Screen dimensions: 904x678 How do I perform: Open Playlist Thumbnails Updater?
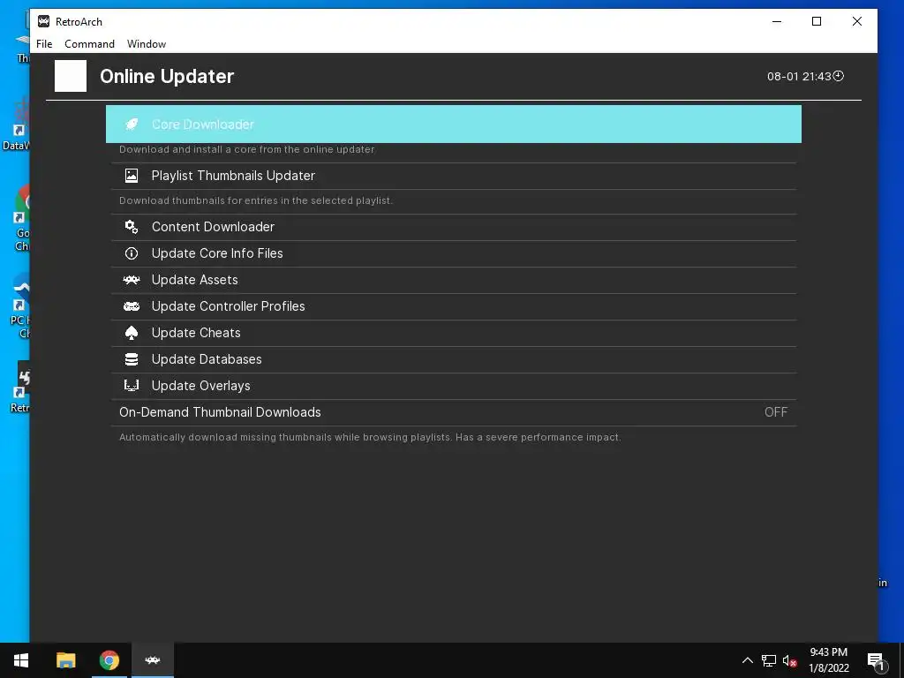pyautogui.click(x=454, y=176)
